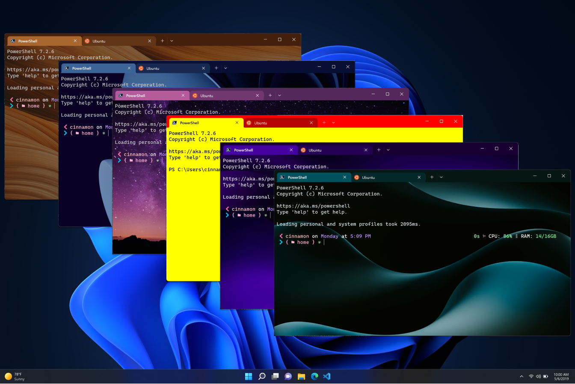Click the plus button on the purple terminal window
Image resolution: width=575 pixels, height=384 pixels.
[x=379, y=150]
